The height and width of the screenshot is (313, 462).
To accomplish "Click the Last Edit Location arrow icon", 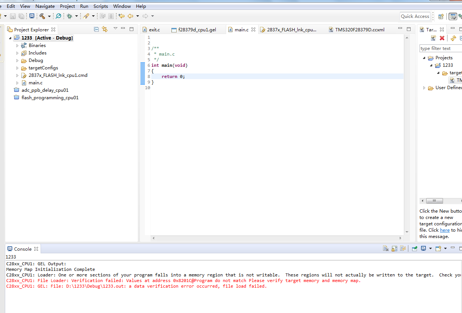I will coord(121,16).
